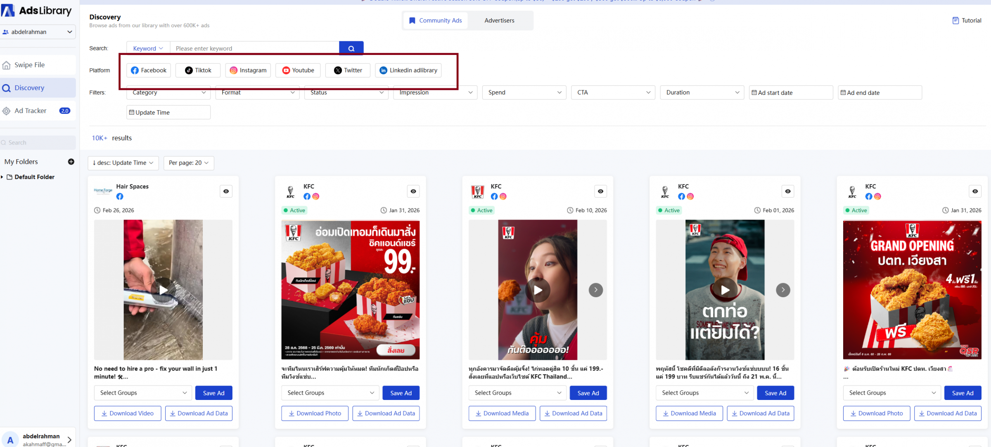Click Facebook icon under Hair Spaces
This screenshot has height=447, width=991.
[x=120, y=196]
